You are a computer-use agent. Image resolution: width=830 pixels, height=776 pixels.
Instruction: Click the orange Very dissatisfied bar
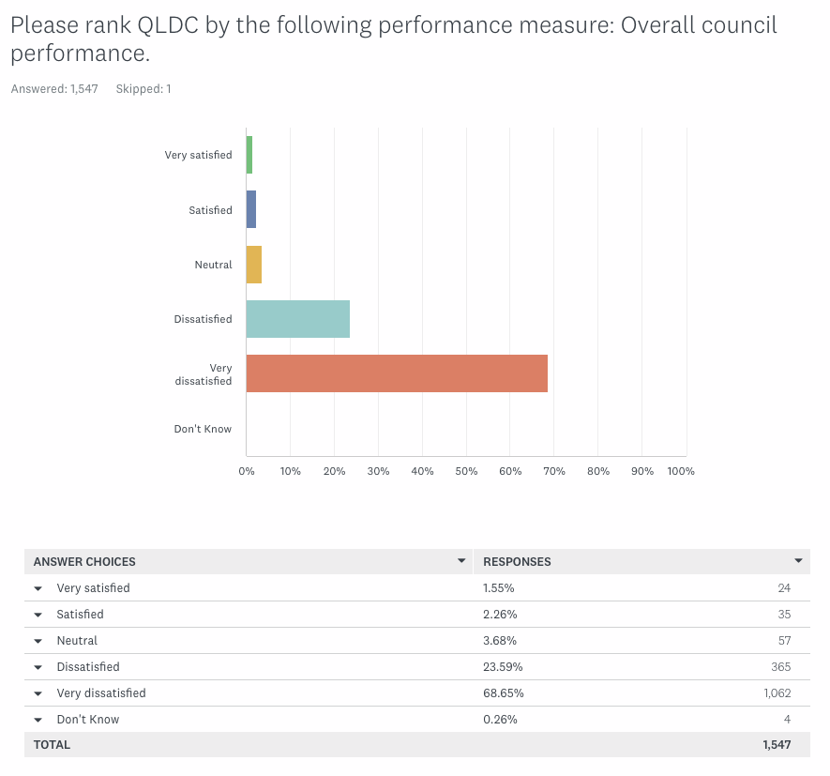pyautogui.click(x=397, y=373)
